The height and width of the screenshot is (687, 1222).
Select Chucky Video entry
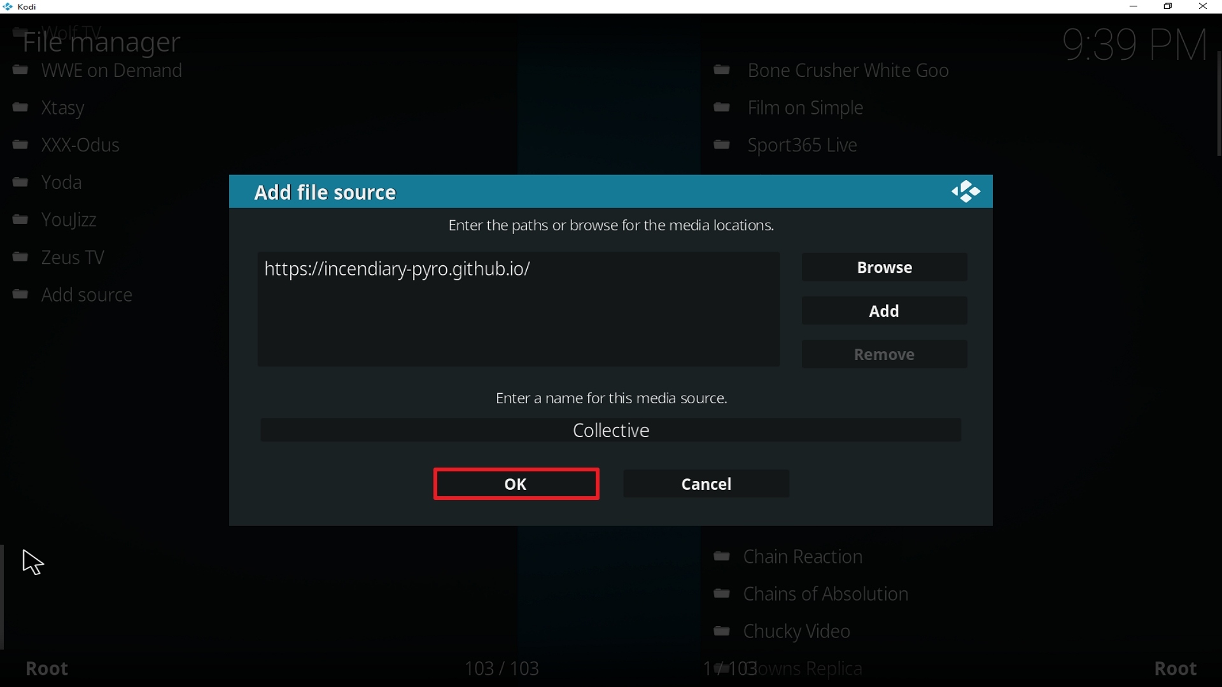(x=797, y=632)
